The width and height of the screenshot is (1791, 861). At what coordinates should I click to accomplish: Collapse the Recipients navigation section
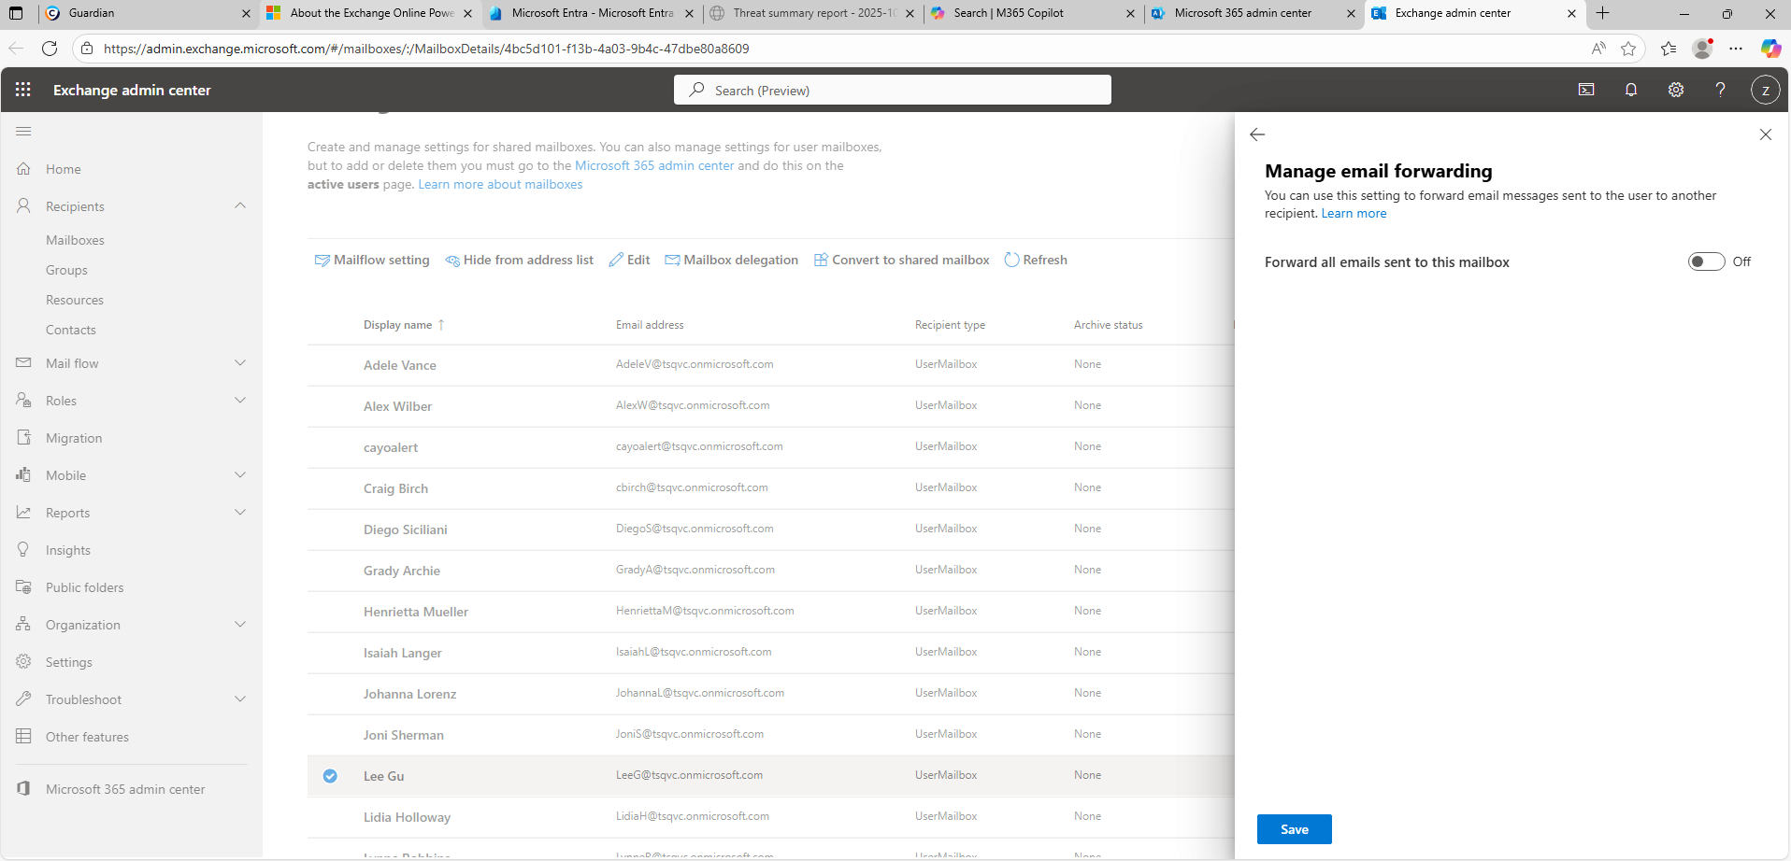click(240, 206)
